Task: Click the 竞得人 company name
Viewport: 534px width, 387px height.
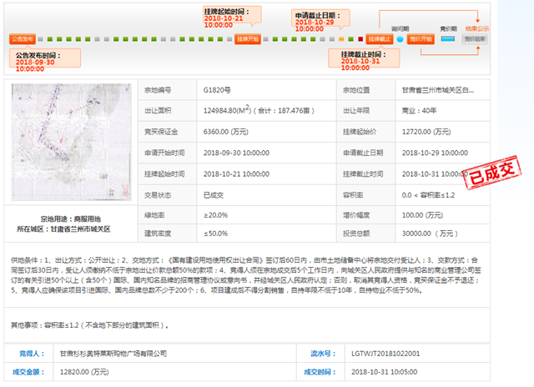Action: click(x=113, y=354)
